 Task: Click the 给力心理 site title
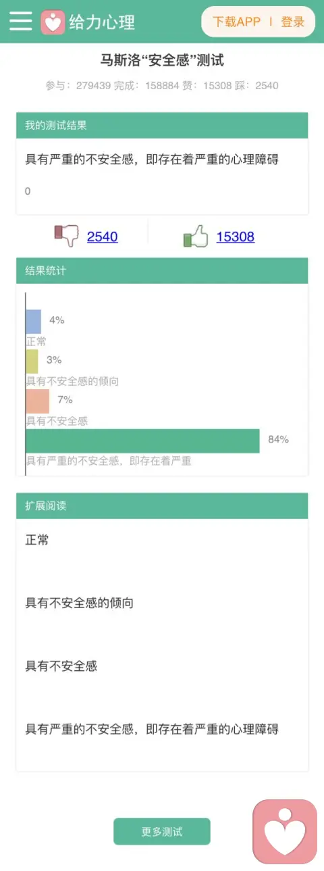point(102,22)
